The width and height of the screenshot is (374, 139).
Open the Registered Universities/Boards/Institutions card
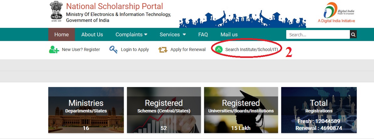point(241,110)
